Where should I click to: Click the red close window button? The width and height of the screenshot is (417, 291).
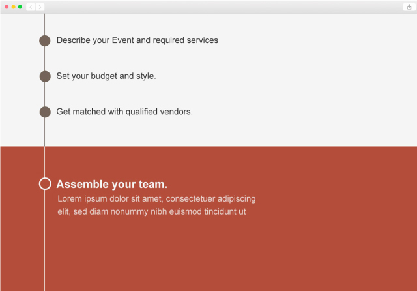[x=7, y=7]
